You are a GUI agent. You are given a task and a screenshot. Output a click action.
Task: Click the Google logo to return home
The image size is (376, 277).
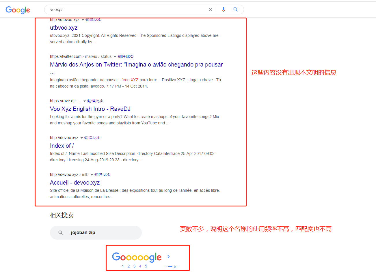(x=18, y=10)
